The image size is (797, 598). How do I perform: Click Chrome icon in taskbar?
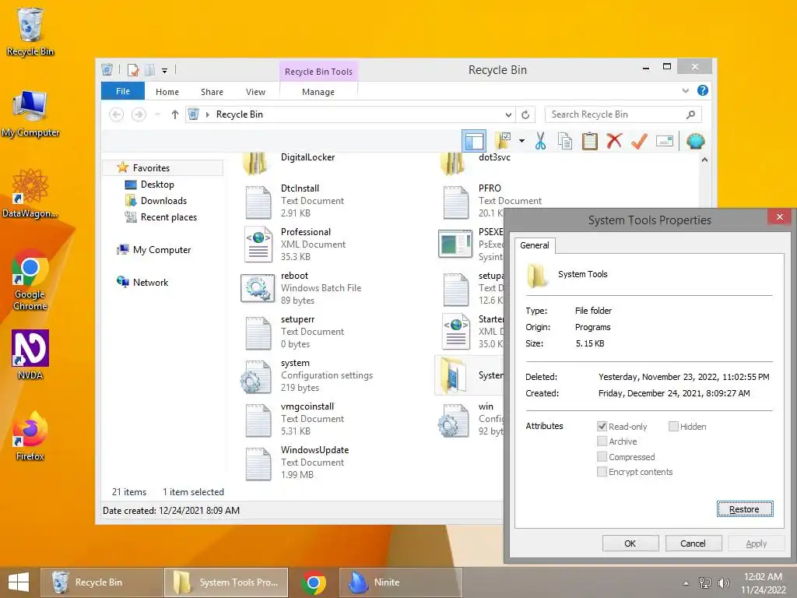point(313,582)
